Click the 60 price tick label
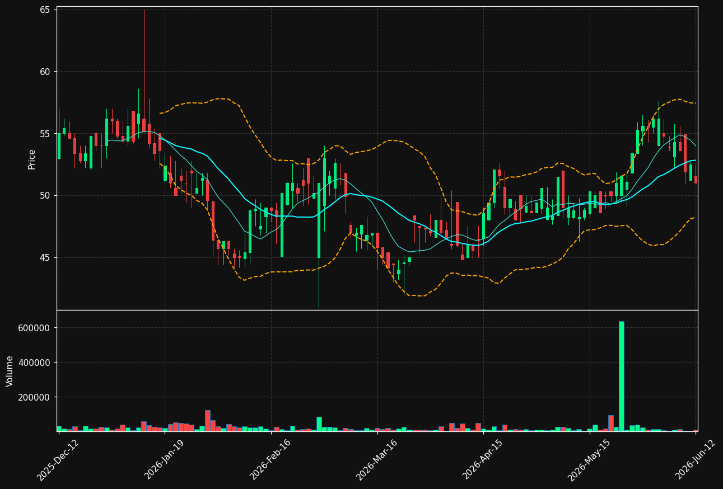 (45, 72)
